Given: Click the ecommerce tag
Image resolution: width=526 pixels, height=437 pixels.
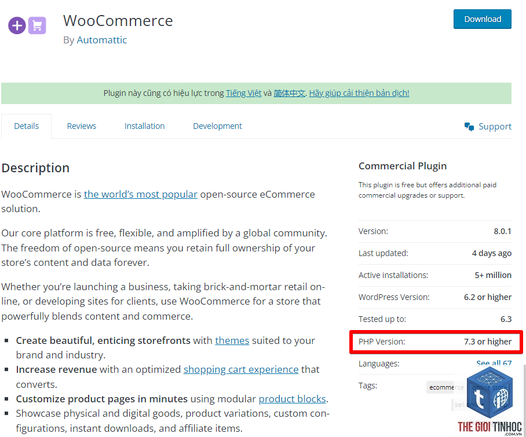Looking at the screenshot, I should (446, 387).
